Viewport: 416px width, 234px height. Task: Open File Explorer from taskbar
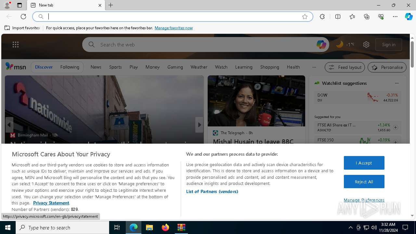click(x=149, y=227)
